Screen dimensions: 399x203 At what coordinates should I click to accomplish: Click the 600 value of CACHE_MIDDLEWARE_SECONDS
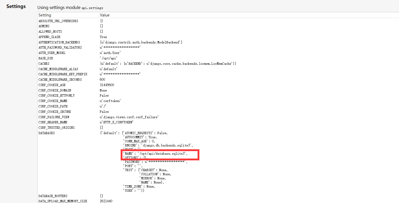tap(102, 80)
